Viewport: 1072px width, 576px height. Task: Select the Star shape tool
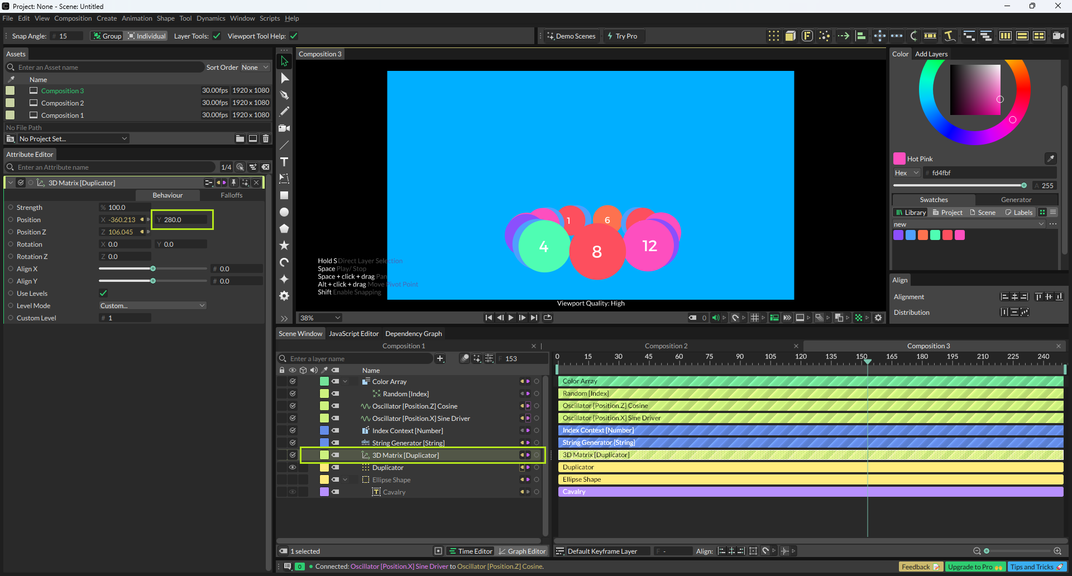[284, 246]
